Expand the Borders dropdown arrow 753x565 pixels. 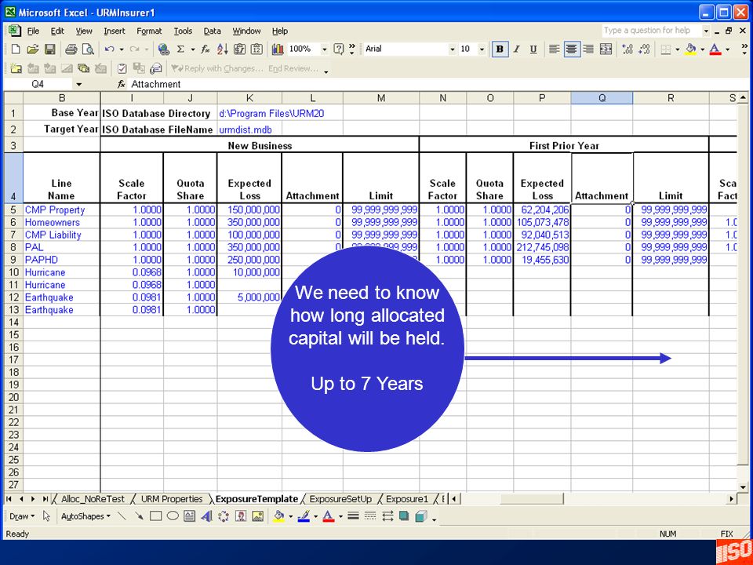pyautogui.click(x=678, y=49)
